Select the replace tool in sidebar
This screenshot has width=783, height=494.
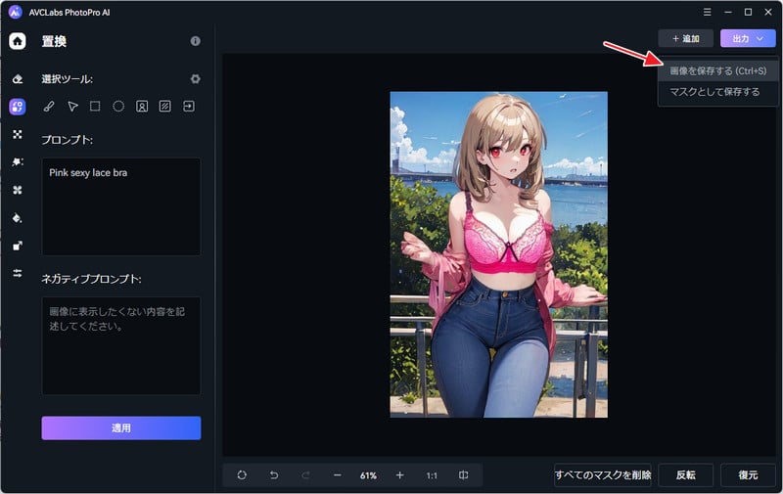[x=18, y=107]
